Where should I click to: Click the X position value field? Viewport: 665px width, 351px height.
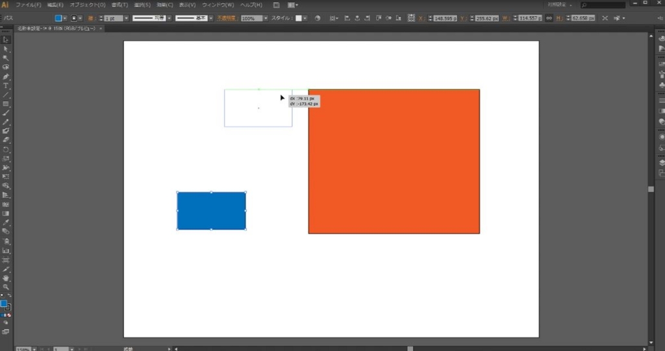pos(445,18)
